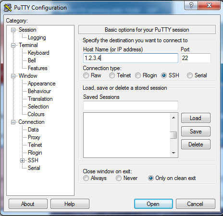Collapse the Window tree node
Viewport: 223px width, 216px height.
coord(13,76)
